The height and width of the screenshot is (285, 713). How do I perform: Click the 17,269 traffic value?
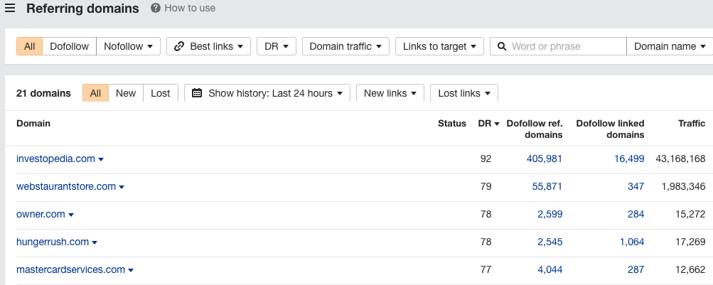(691, 242)
